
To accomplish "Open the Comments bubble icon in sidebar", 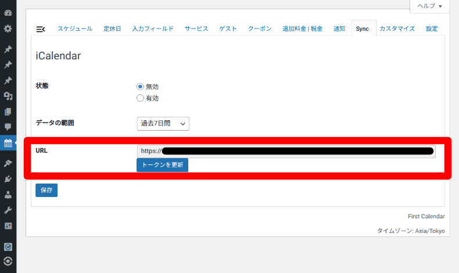I will click(8, 127).
